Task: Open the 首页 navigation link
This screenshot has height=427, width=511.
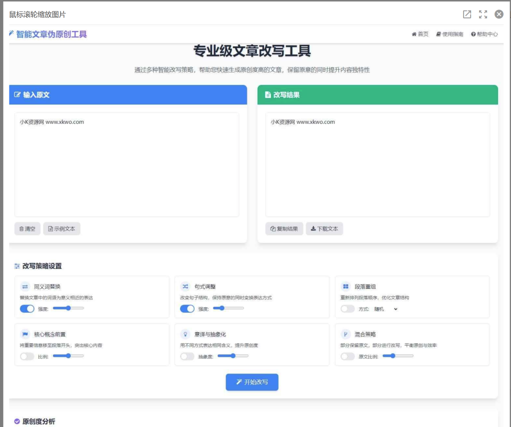Action: coord(420,34)
